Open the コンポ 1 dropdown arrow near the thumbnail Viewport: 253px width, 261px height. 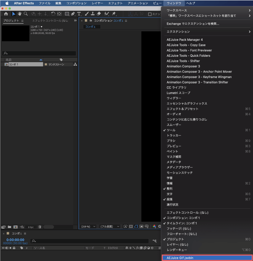[41, 27]
